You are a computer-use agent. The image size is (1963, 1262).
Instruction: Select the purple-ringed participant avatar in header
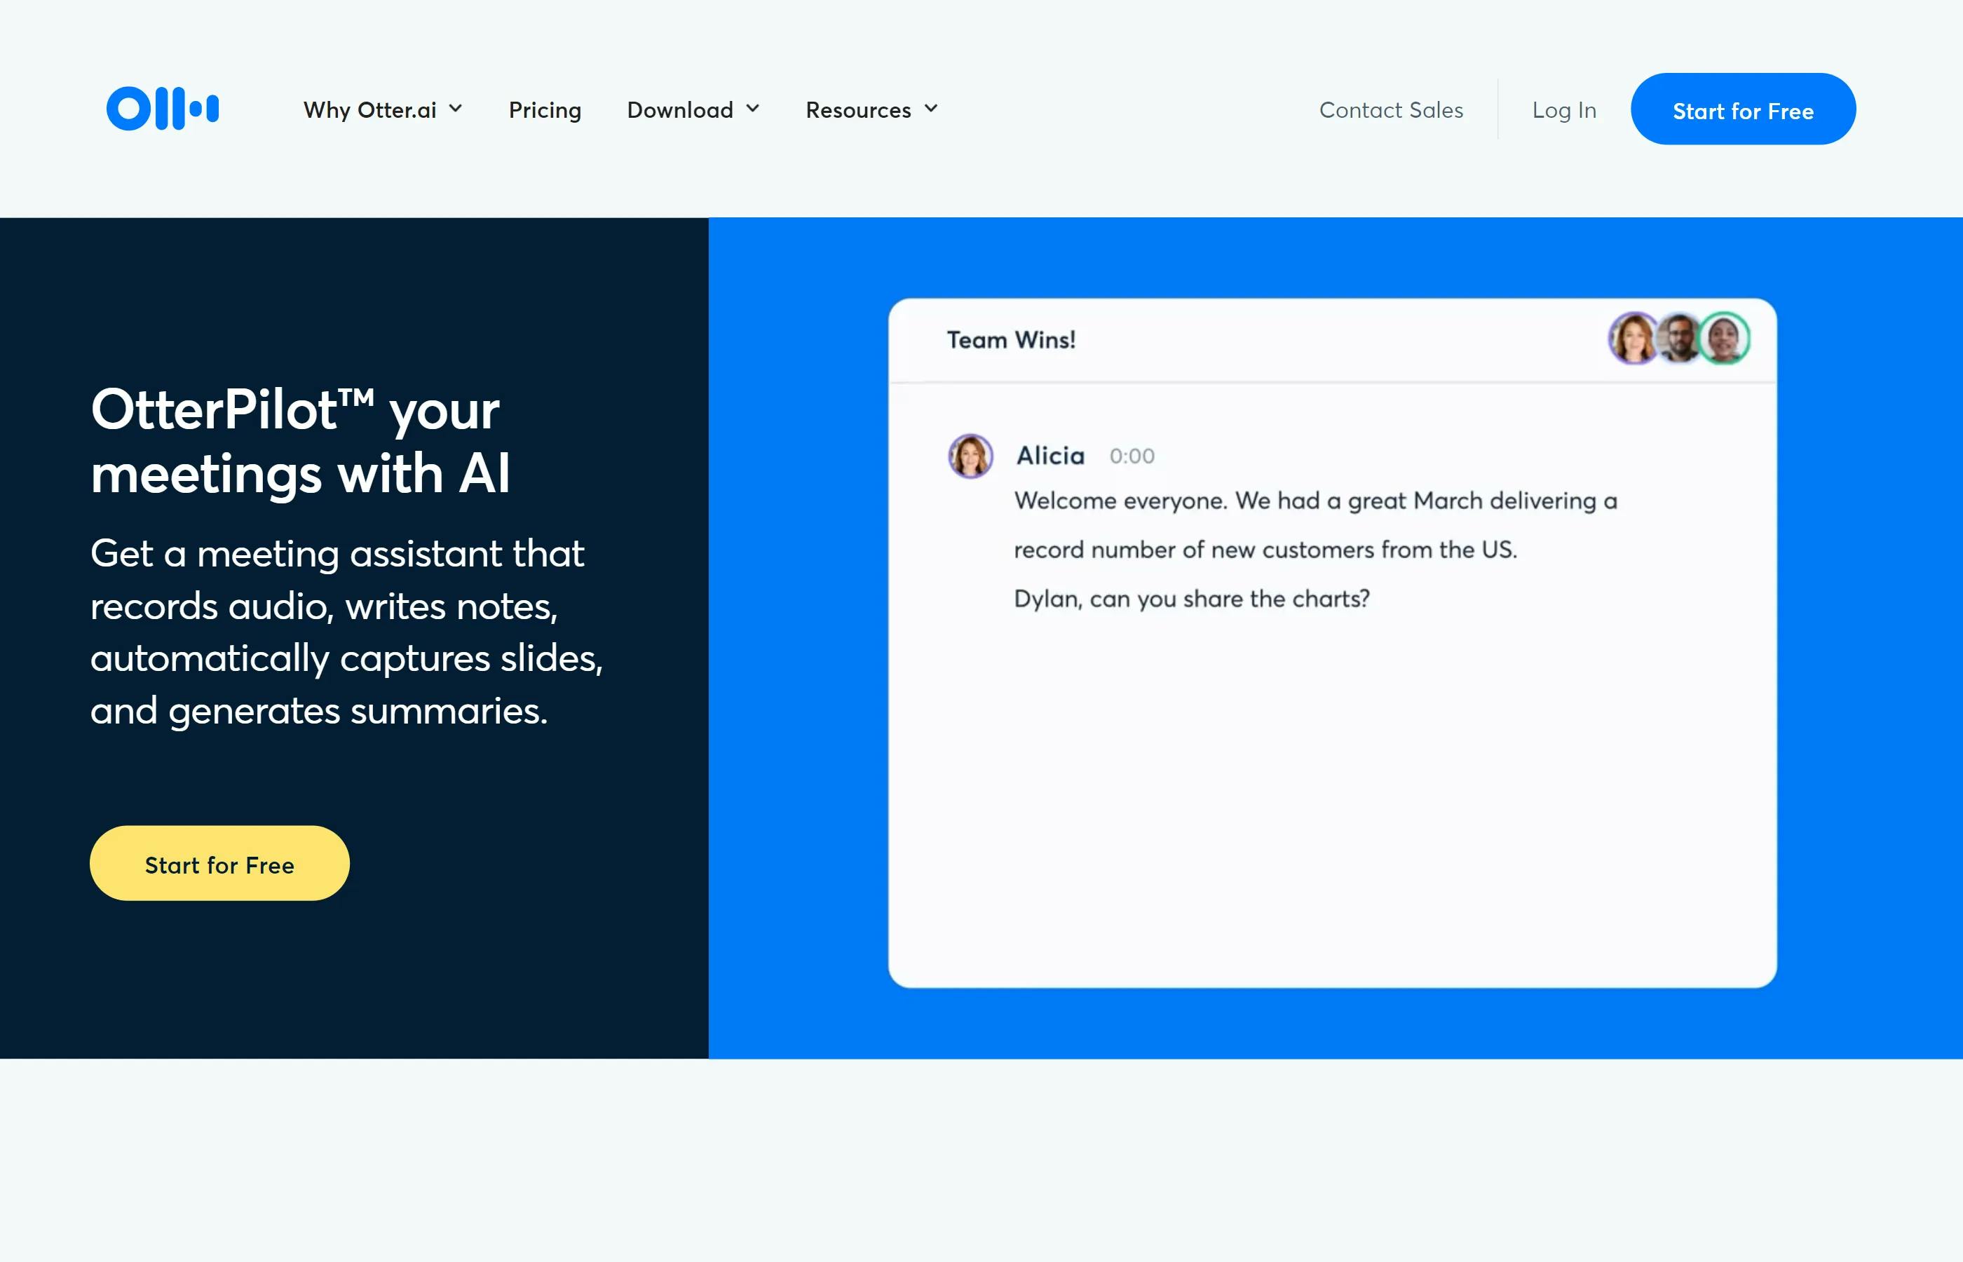[x=1633, y=338]
